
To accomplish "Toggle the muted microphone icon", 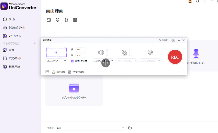I will pos(125,53).
